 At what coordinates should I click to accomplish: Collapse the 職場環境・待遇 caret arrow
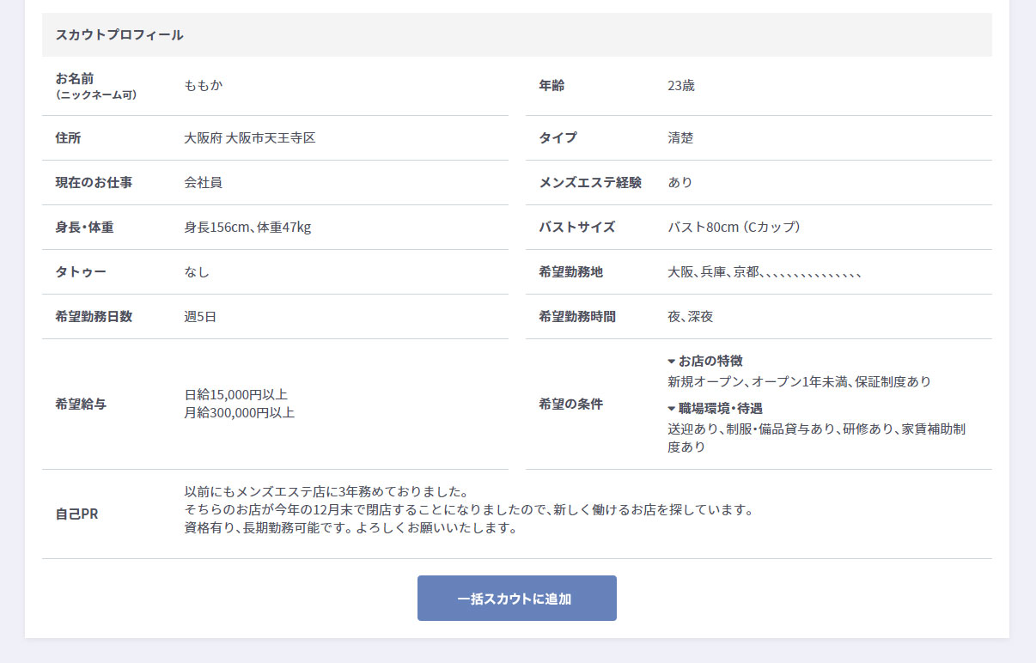[x=672, y=409]
